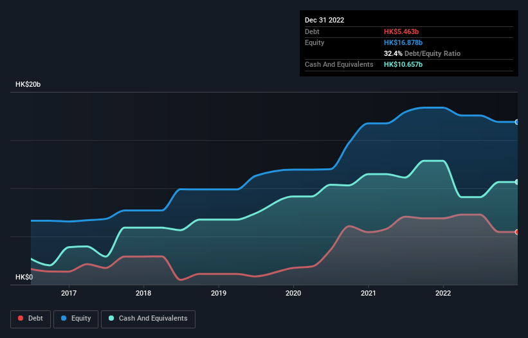Click Cash And Equivalents label in tooltip
Screen dimensions: 528x338
click(339, 64)
